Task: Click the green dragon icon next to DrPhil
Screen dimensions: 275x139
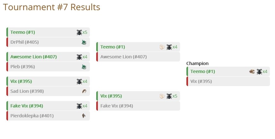Action: click(84, 42)
